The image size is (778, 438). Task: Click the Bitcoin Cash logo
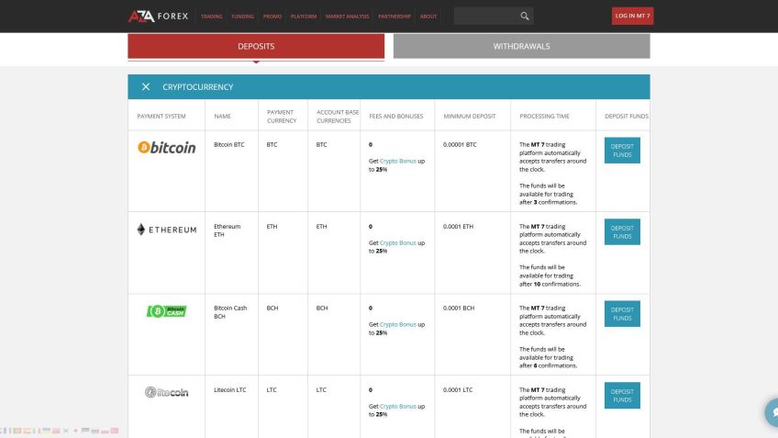click(166, 311)
